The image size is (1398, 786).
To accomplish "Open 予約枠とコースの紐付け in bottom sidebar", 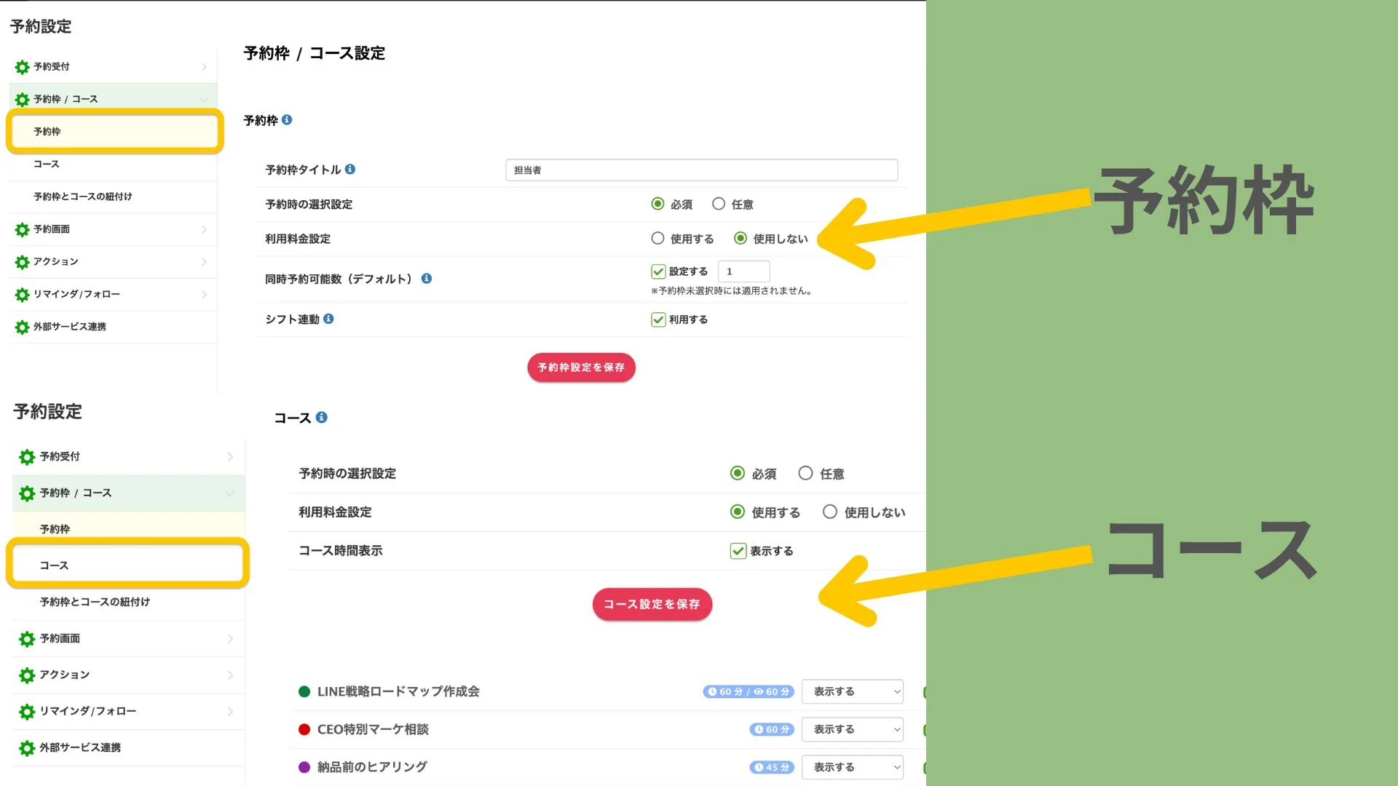I will (x=129, y=602).
